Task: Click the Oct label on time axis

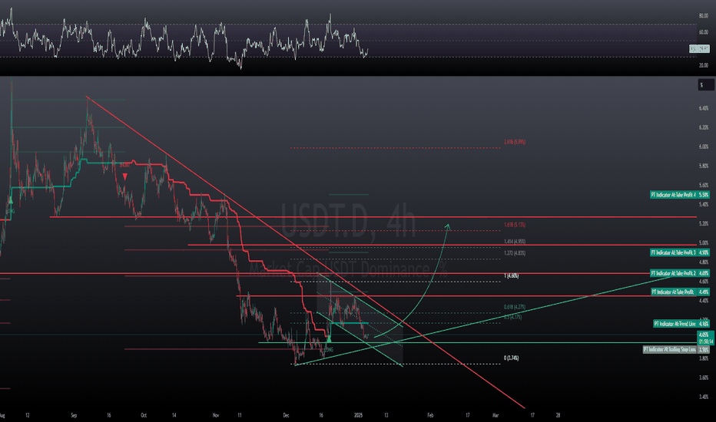Action: [144, 415]
